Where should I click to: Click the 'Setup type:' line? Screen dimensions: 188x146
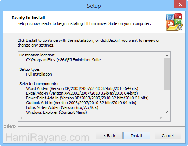click(x=30, y=69)
